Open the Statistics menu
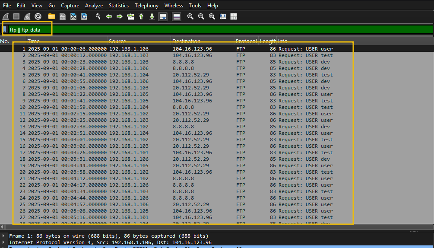This screenshot has width=434, height=248. point(118,6)
